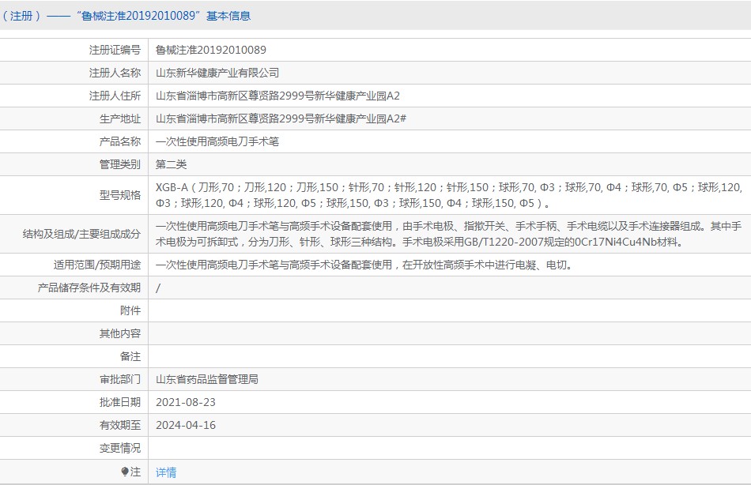Click the slash value for storage conditions
This screenshot has width=751, height=485.
coord(158,288)
